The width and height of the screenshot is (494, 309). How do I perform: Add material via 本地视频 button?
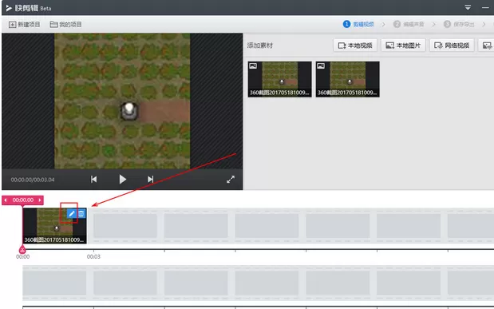point(355,46)
